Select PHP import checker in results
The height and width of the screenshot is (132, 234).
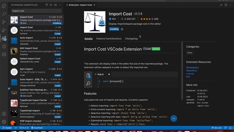[x=36, y=122]
